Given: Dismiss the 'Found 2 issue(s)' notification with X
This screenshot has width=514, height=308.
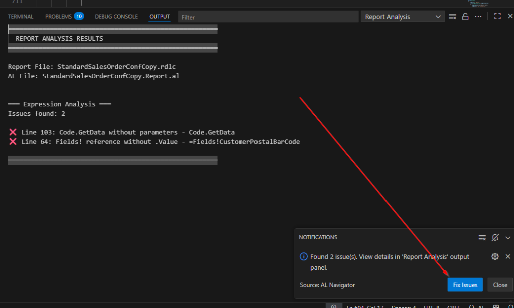Looking at the screenshot, I should click(507, 256).
